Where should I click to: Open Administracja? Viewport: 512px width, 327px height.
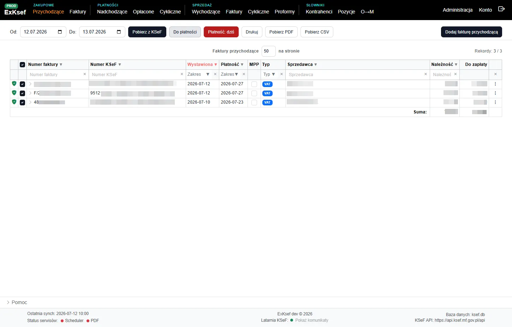click(458, 10)
